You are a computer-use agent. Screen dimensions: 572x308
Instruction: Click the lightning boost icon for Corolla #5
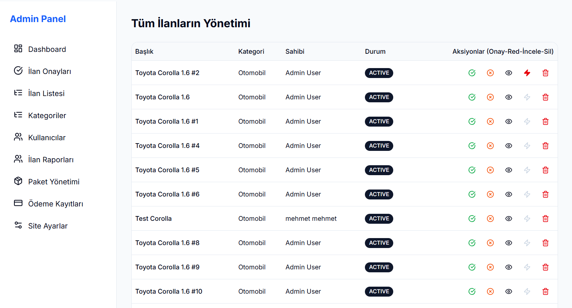[x=527, y=170]
